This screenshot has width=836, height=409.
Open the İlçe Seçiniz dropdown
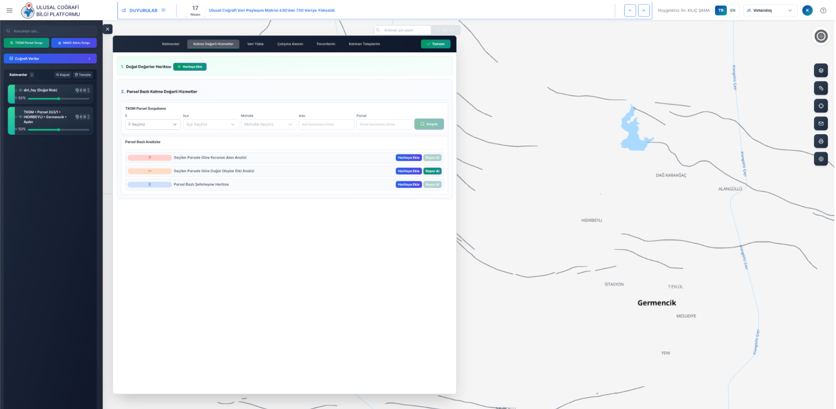point(211,124)
